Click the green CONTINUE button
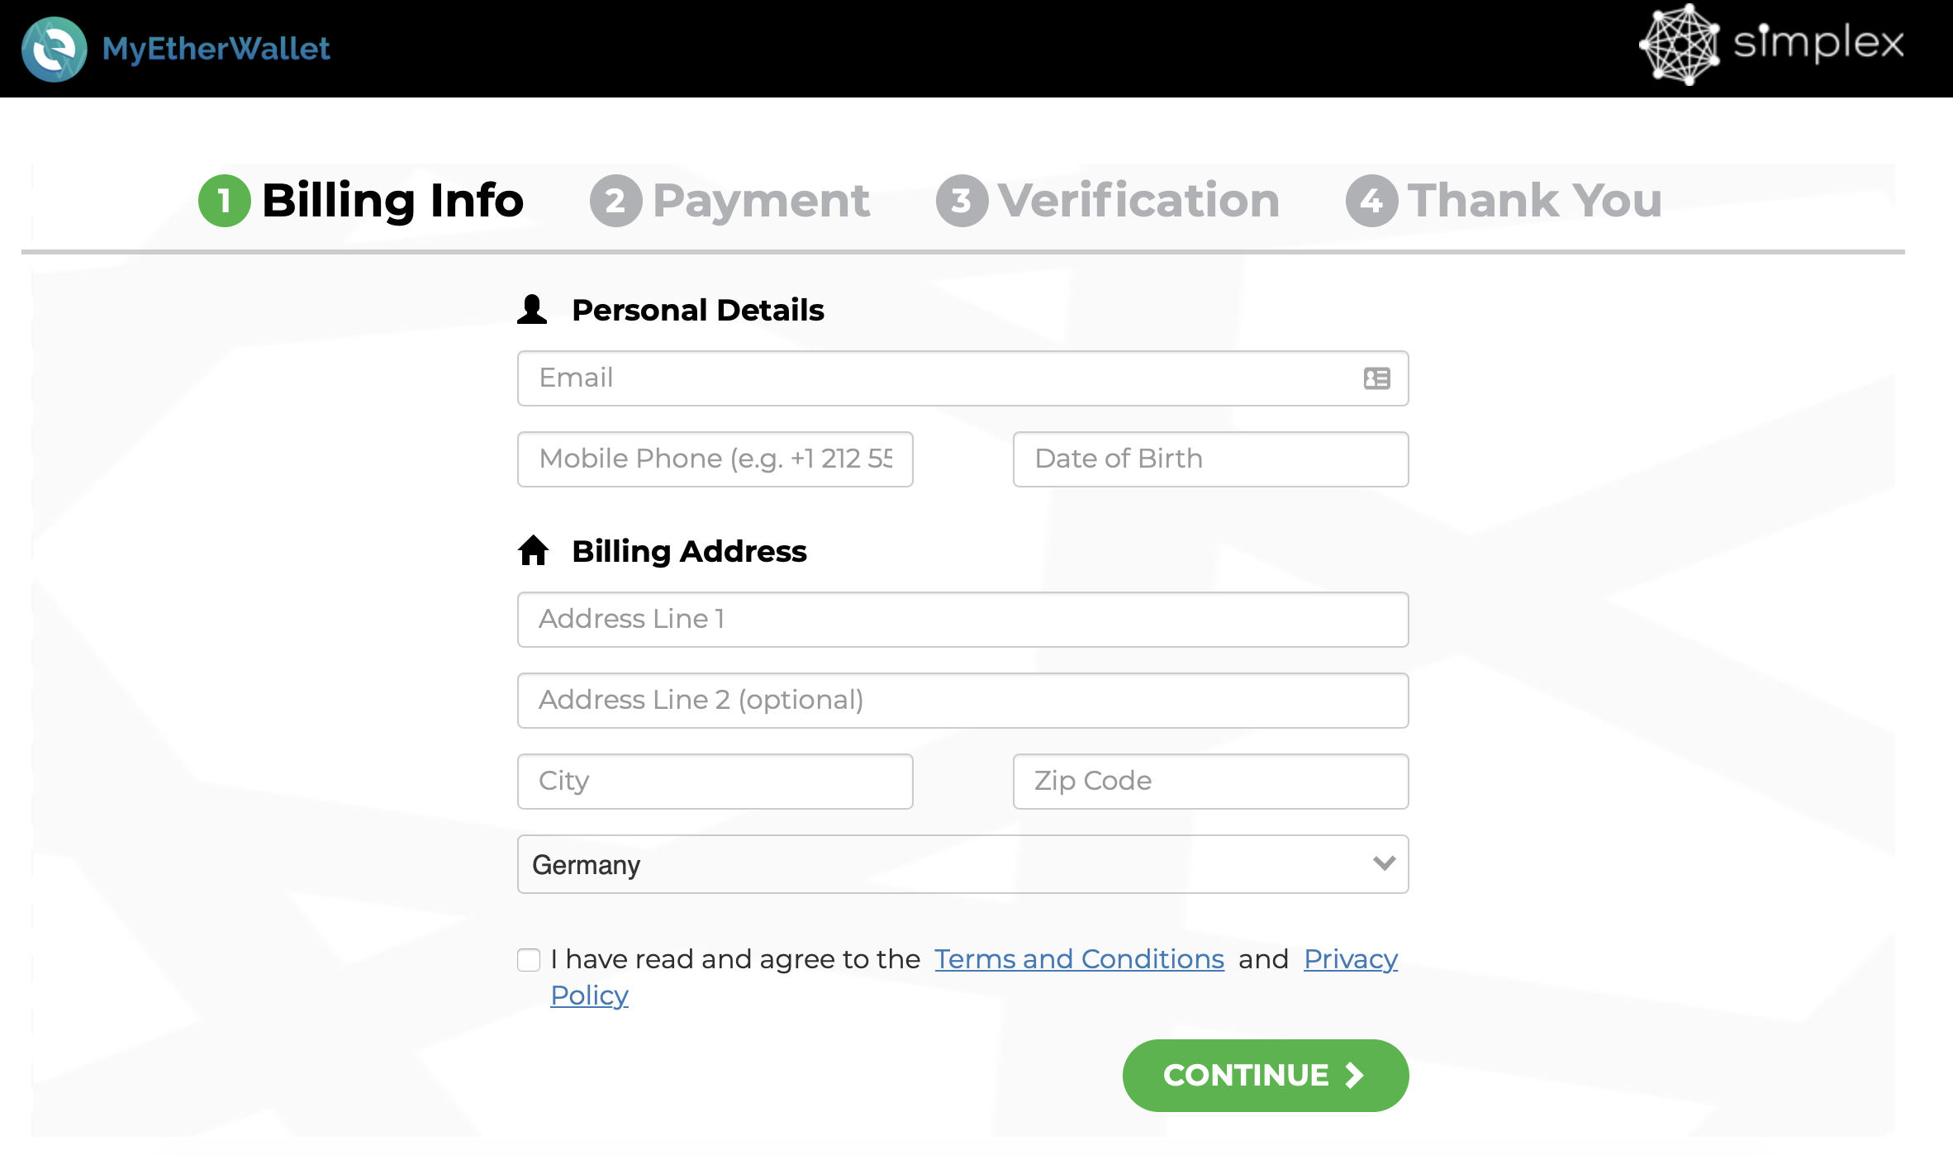1953x1155 pixels. click(x=1266, y=1075)
